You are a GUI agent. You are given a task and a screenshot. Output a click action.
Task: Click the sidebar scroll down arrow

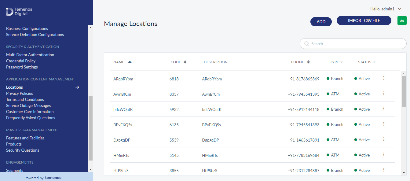tap(90, 169)
